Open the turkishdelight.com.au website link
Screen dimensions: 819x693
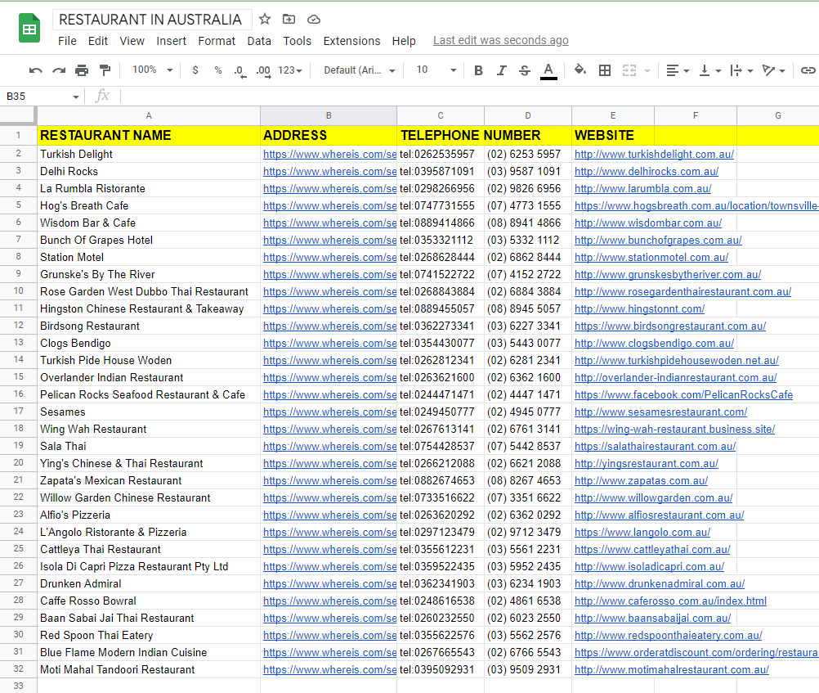pyautogui.click(x=654, y=155)
